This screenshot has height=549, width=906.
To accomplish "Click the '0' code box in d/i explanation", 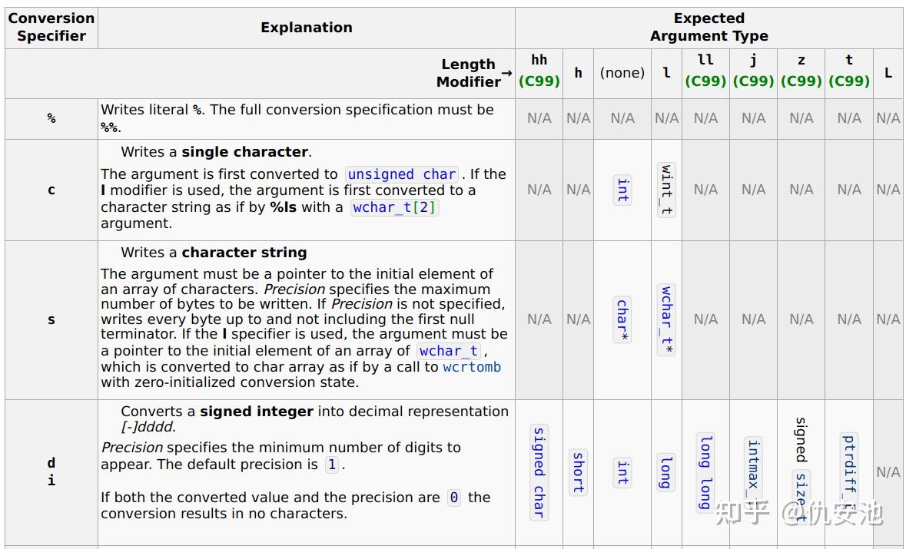I will (454, 498).
